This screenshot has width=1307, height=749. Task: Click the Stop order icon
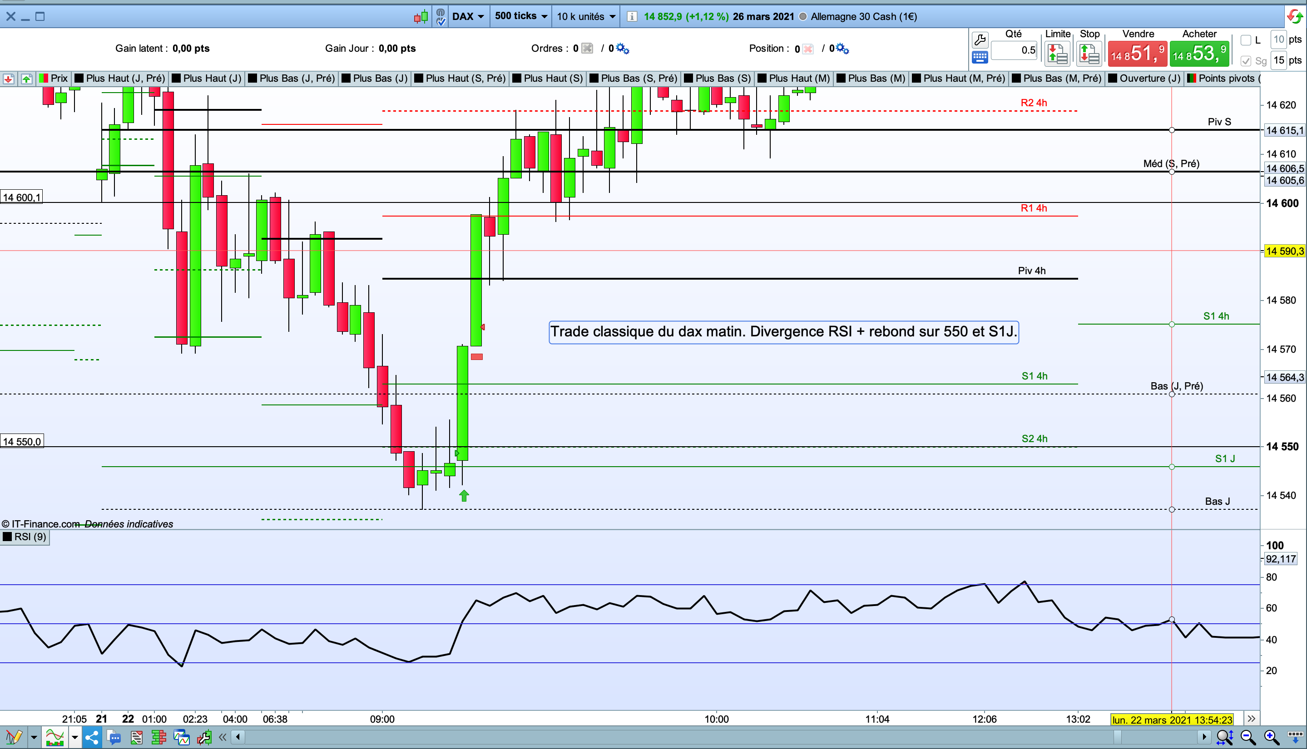coord(1089,54)
